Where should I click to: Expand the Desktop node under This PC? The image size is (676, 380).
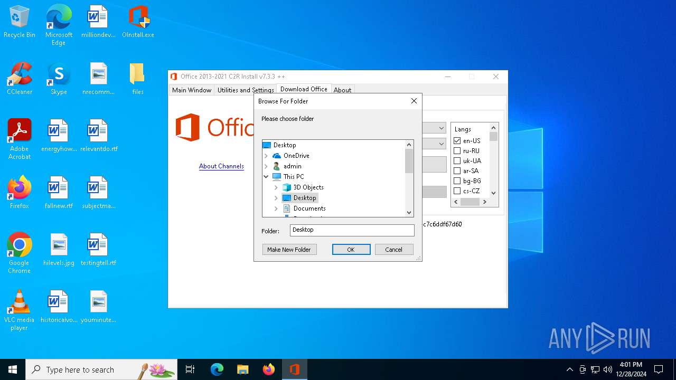pos(276,198)
